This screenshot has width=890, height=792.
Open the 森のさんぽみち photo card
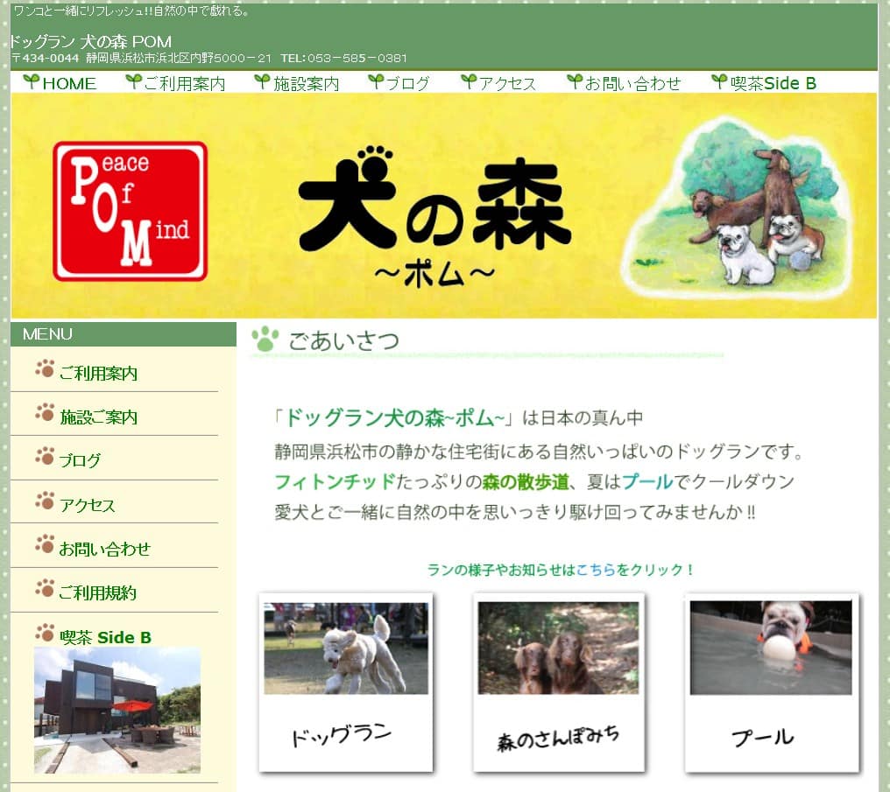tap(558, 683)
